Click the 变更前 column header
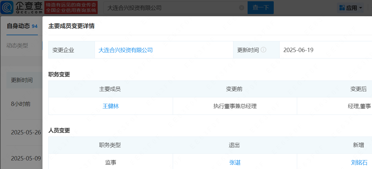Viewport: 372px width, 169px height. pos(234,89)
